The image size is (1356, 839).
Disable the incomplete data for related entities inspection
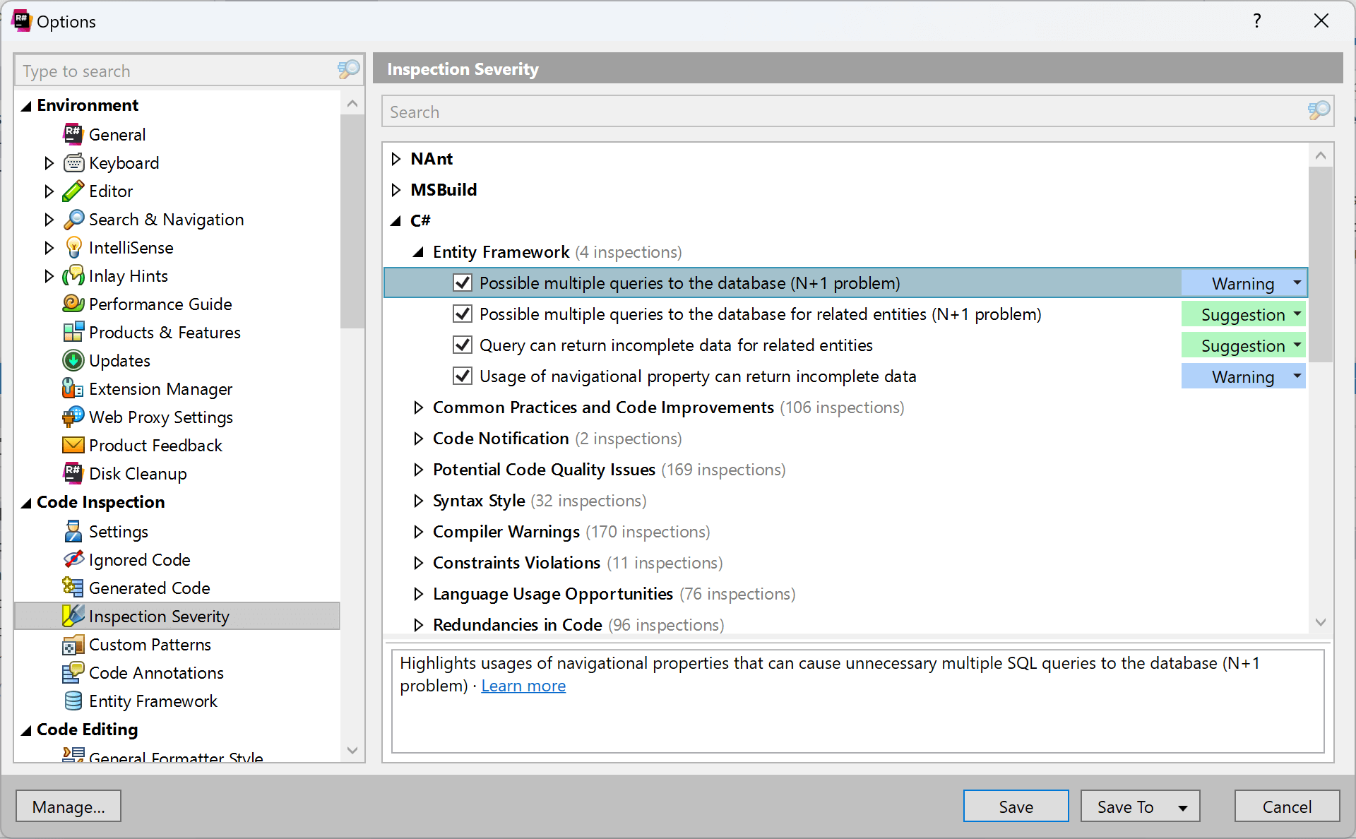pyautogui.click(x=463, y=345)
